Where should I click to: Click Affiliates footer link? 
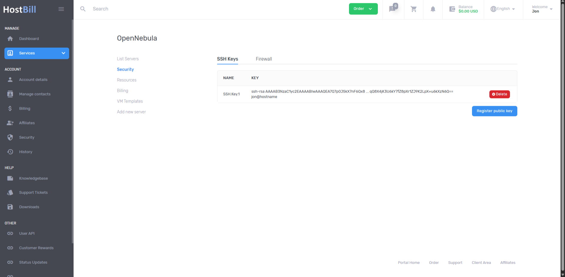508,263
